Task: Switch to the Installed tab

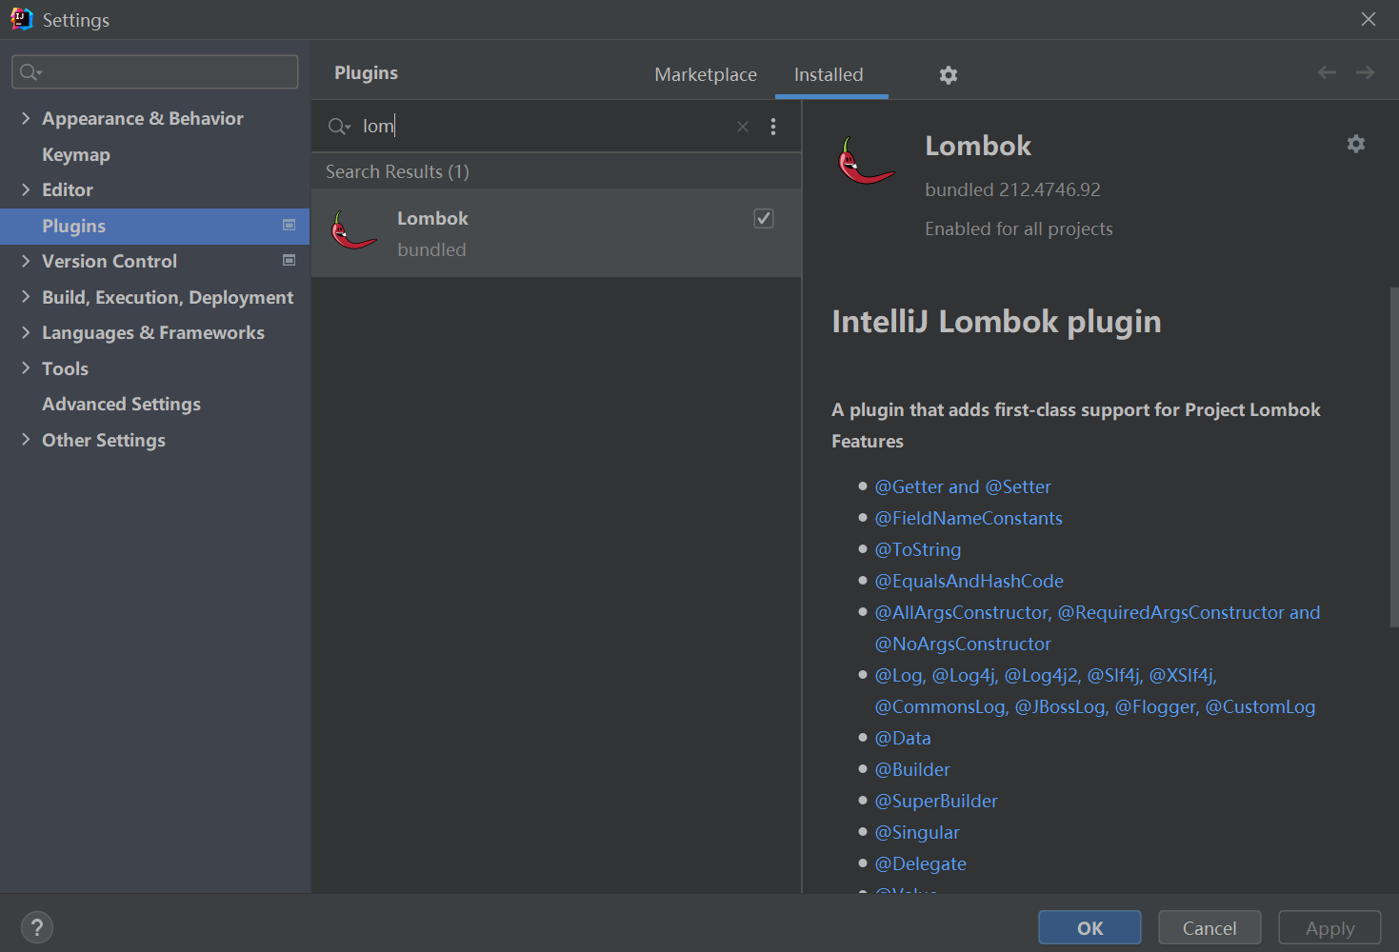Action: click(x=829, y=74)
